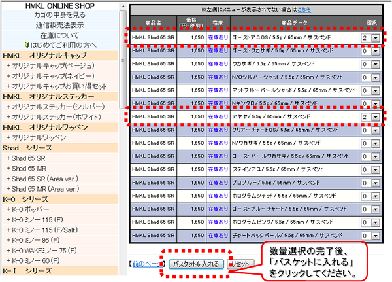This screenshot has width=392, height=282.
Task: Open カゴの中身を見る menu item
Action: (x=59, y=15)
